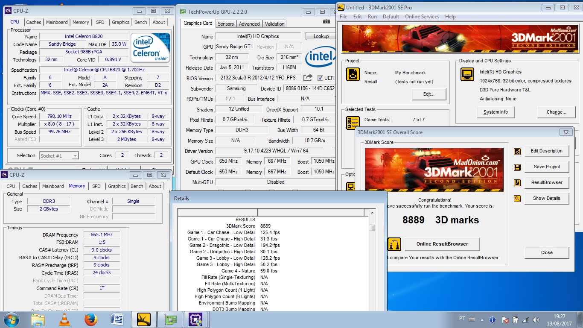Click the Details scrollbar up arrow

pyautogui.click(x=372, y=212)
